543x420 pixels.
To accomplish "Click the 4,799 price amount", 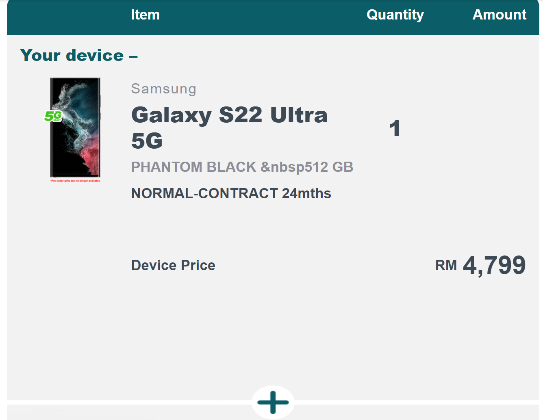I will (x=494, y=265).
